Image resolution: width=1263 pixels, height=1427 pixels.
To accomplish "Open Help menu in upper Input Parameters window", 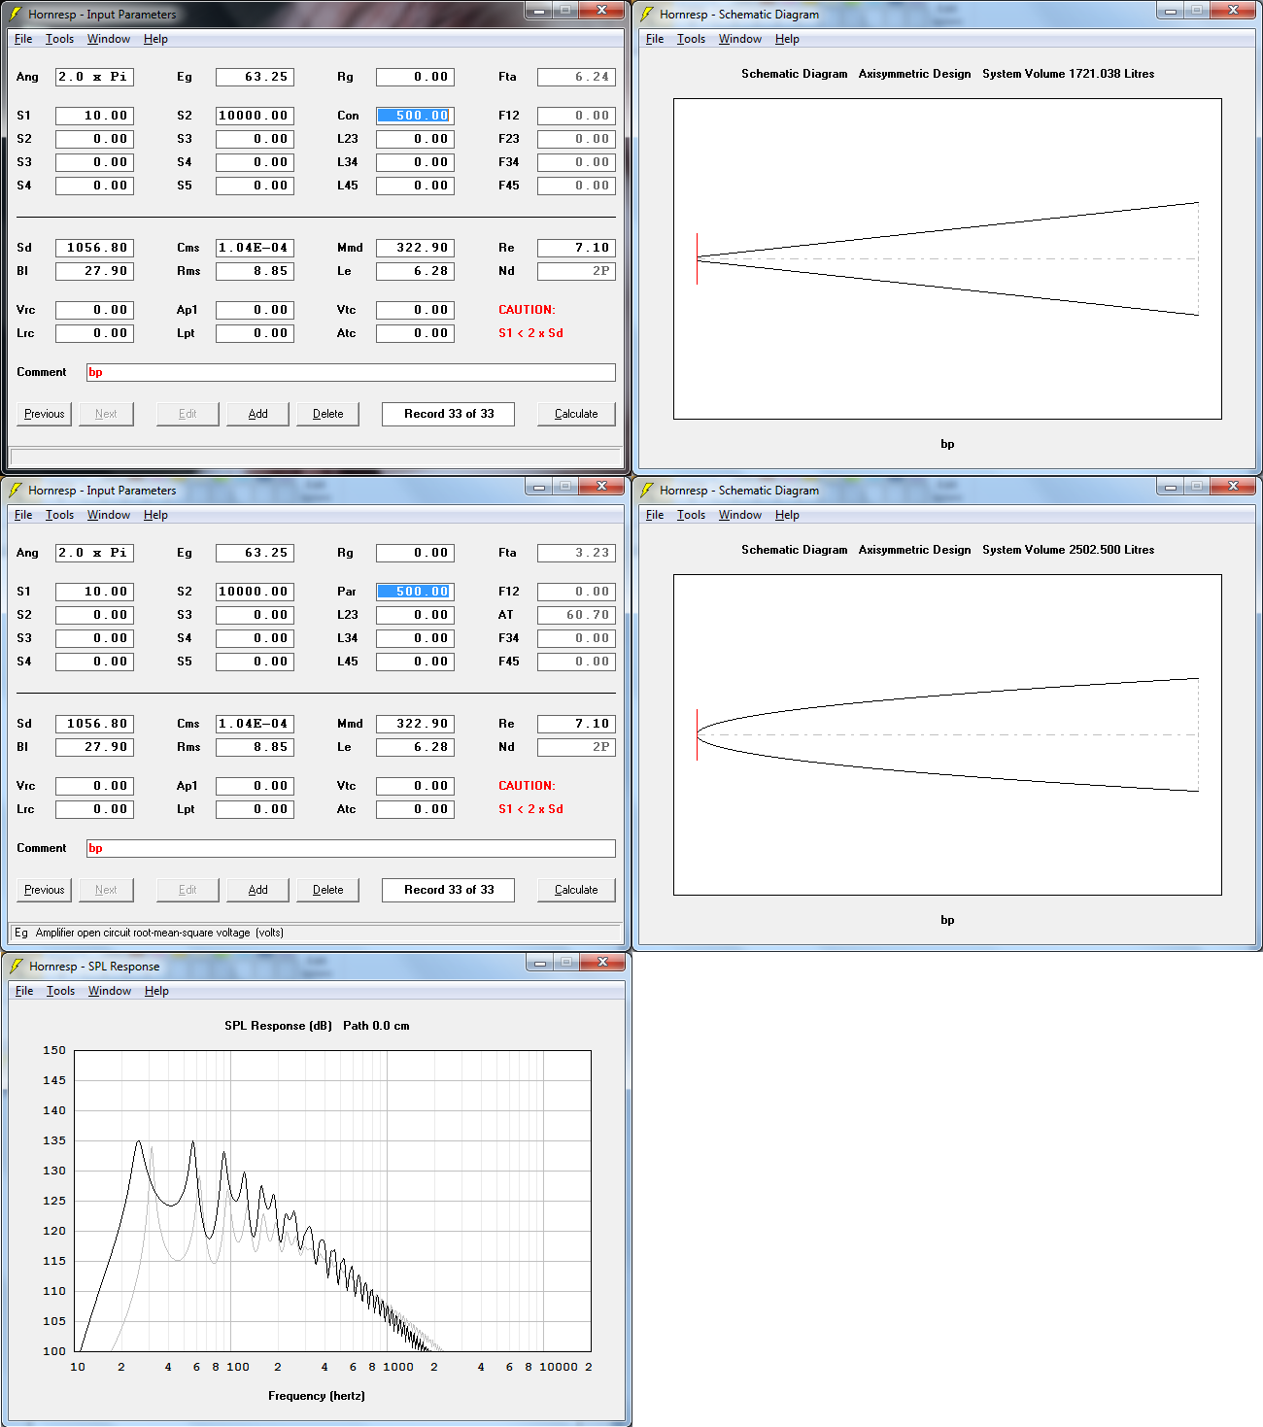I will click(155, 39).
